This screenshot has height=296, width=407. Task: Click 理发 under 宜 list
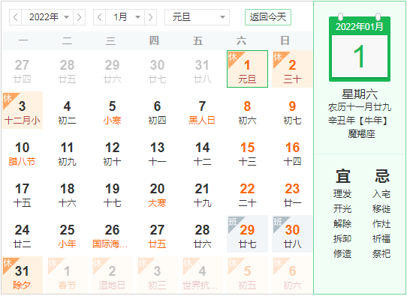tap(342, 193)
